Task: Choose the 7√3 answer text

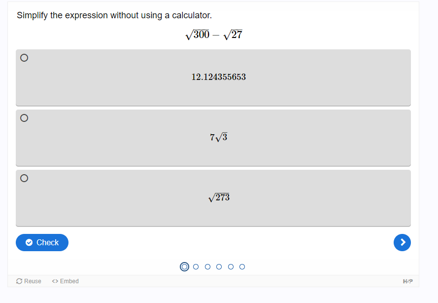Action: pos(219,137)
